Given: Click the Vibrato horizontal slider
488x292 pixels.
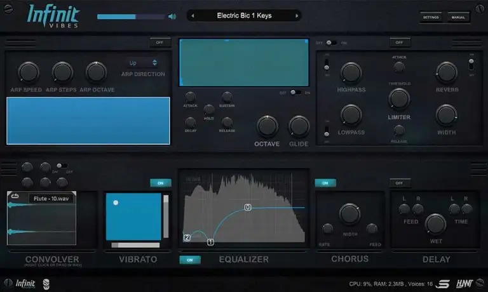Looking at the screenshot, I should [x=135, y=245].
